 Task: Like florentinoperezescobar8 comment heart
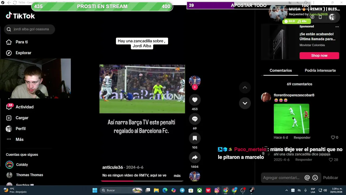(333, 138)
